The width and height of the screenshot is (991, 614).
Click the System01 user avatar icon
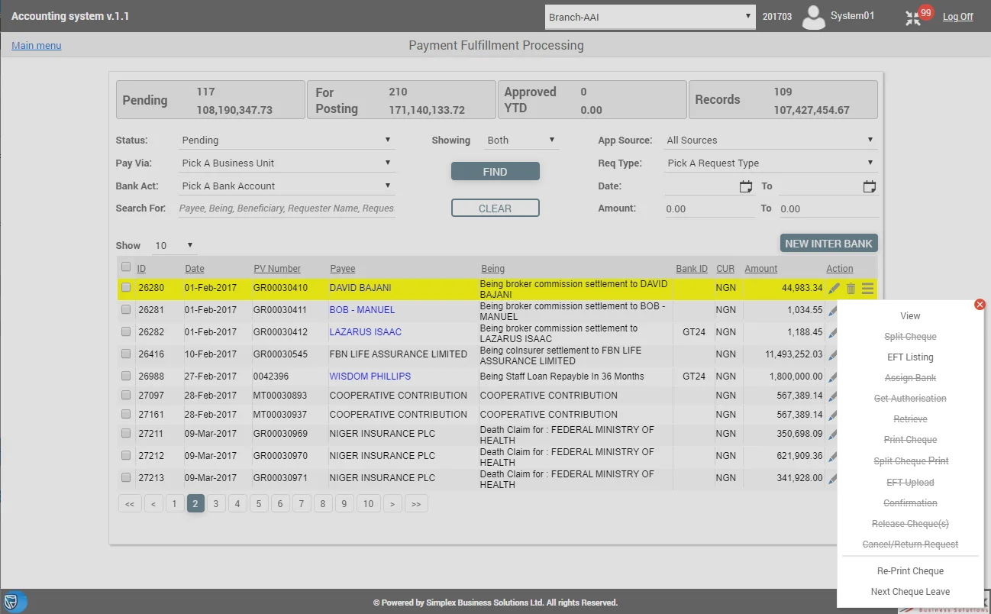(814, 17)
